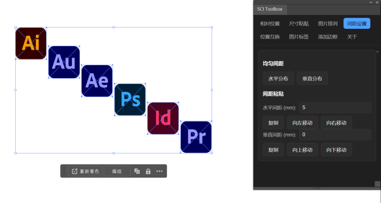This screenshot has width=381, height=203.
Task: Click the lock icon in context bar
Action: coord(148,171)
